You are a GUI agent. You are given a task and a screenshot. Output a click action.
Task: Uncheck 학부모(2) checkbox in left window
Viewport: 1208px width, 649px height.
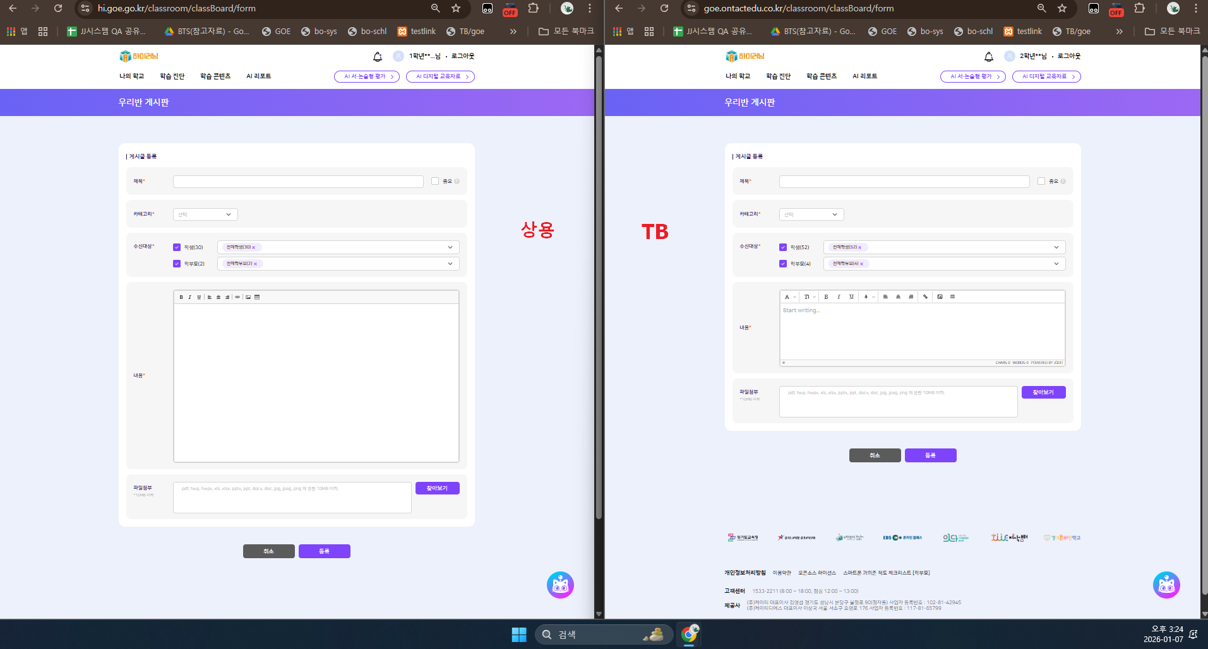pyautogui.click(x=177, y=264)
